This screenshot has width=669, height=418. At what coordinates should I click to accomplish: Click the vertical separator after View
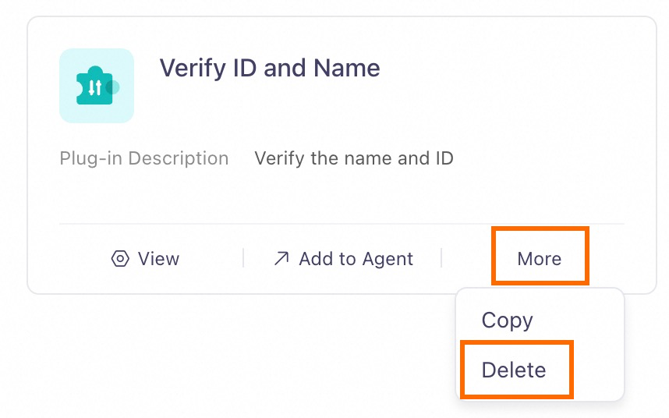pyautogui.click(x=243, y=258)
